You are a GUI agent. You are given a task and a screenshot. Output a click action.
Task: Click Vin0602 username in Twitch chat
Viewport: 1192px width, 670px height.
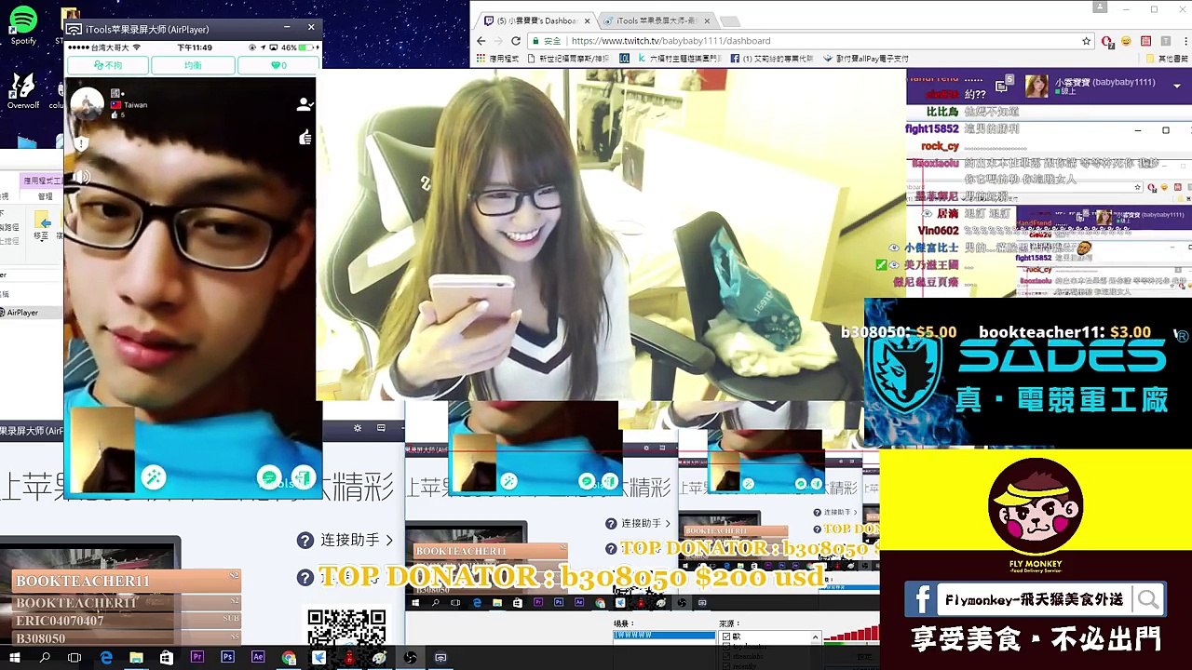pos(938,231)
